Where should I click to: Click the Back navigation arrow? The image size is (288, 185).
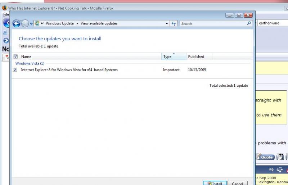[x=16, y=23]
